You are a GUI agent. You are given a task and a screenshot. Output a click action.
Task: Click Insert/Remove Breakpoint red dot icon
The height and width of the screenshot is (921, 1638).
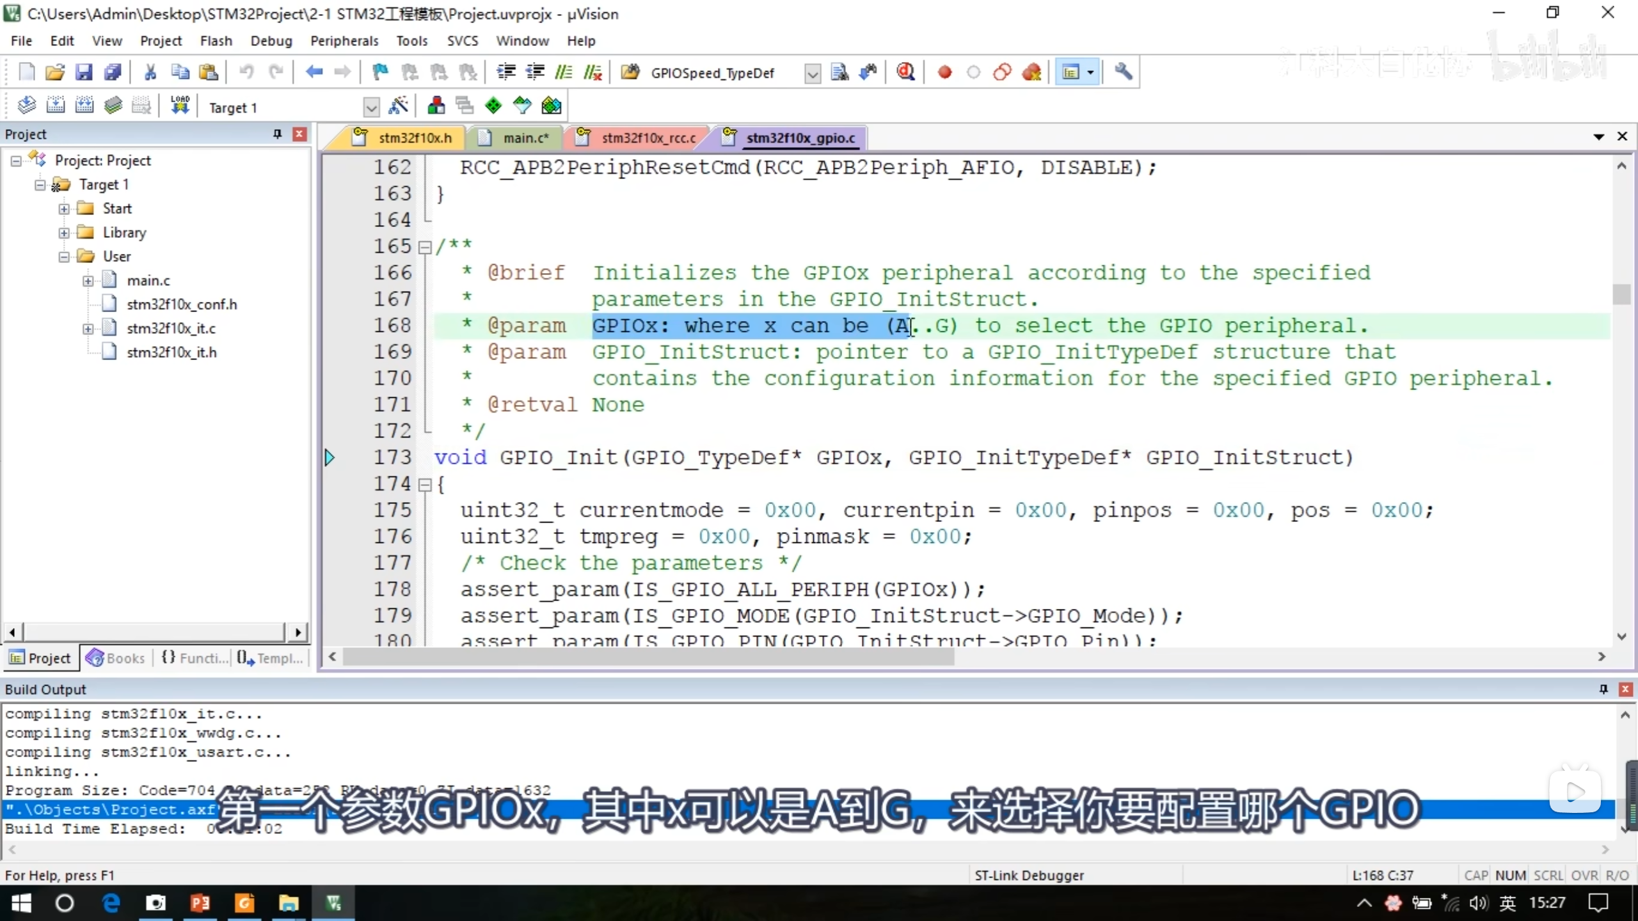pyautogui.click(x=944, y=72)
